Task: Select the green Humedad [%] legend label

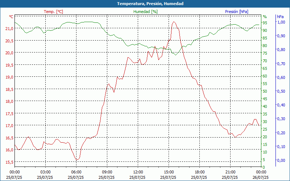Action: point(146,12)
